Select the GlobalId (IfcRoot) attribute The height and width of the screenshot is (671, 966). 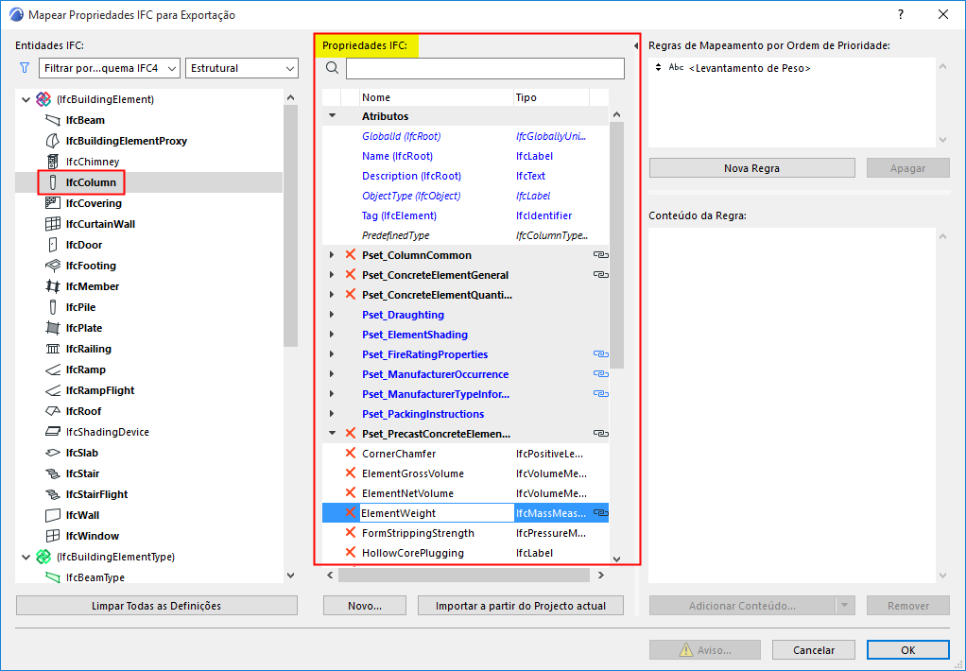(x=465, y=136)
